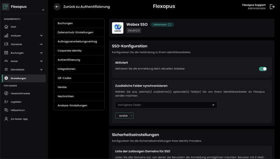Click the back arrow button

pos(57,7)
